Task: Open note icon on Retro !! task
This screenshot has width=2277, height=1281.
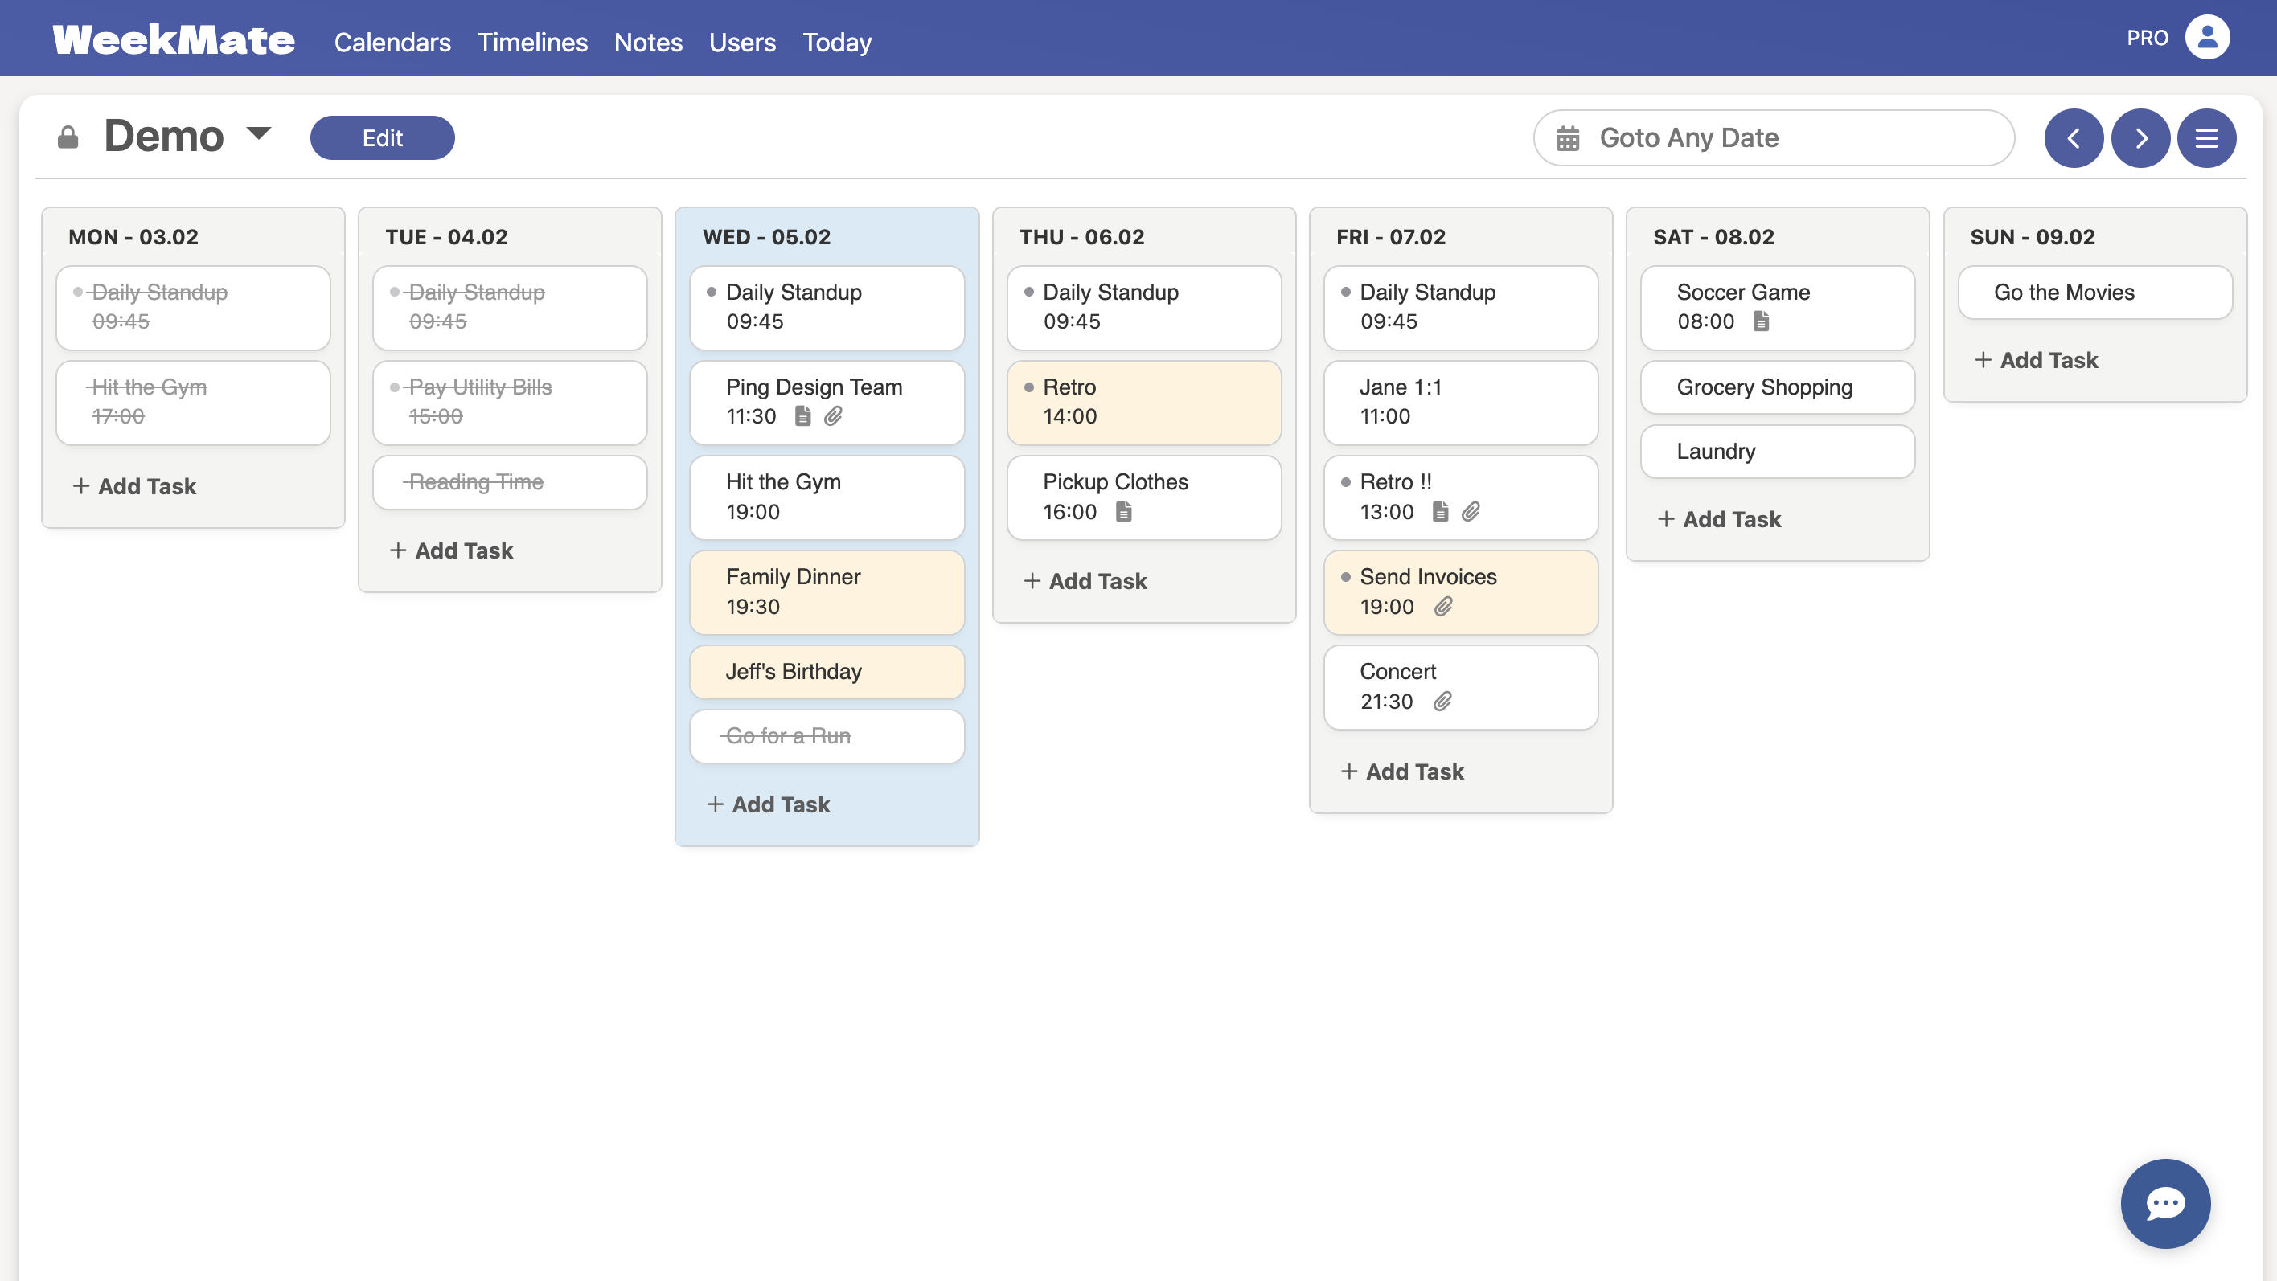Action: click(1440, 512)
